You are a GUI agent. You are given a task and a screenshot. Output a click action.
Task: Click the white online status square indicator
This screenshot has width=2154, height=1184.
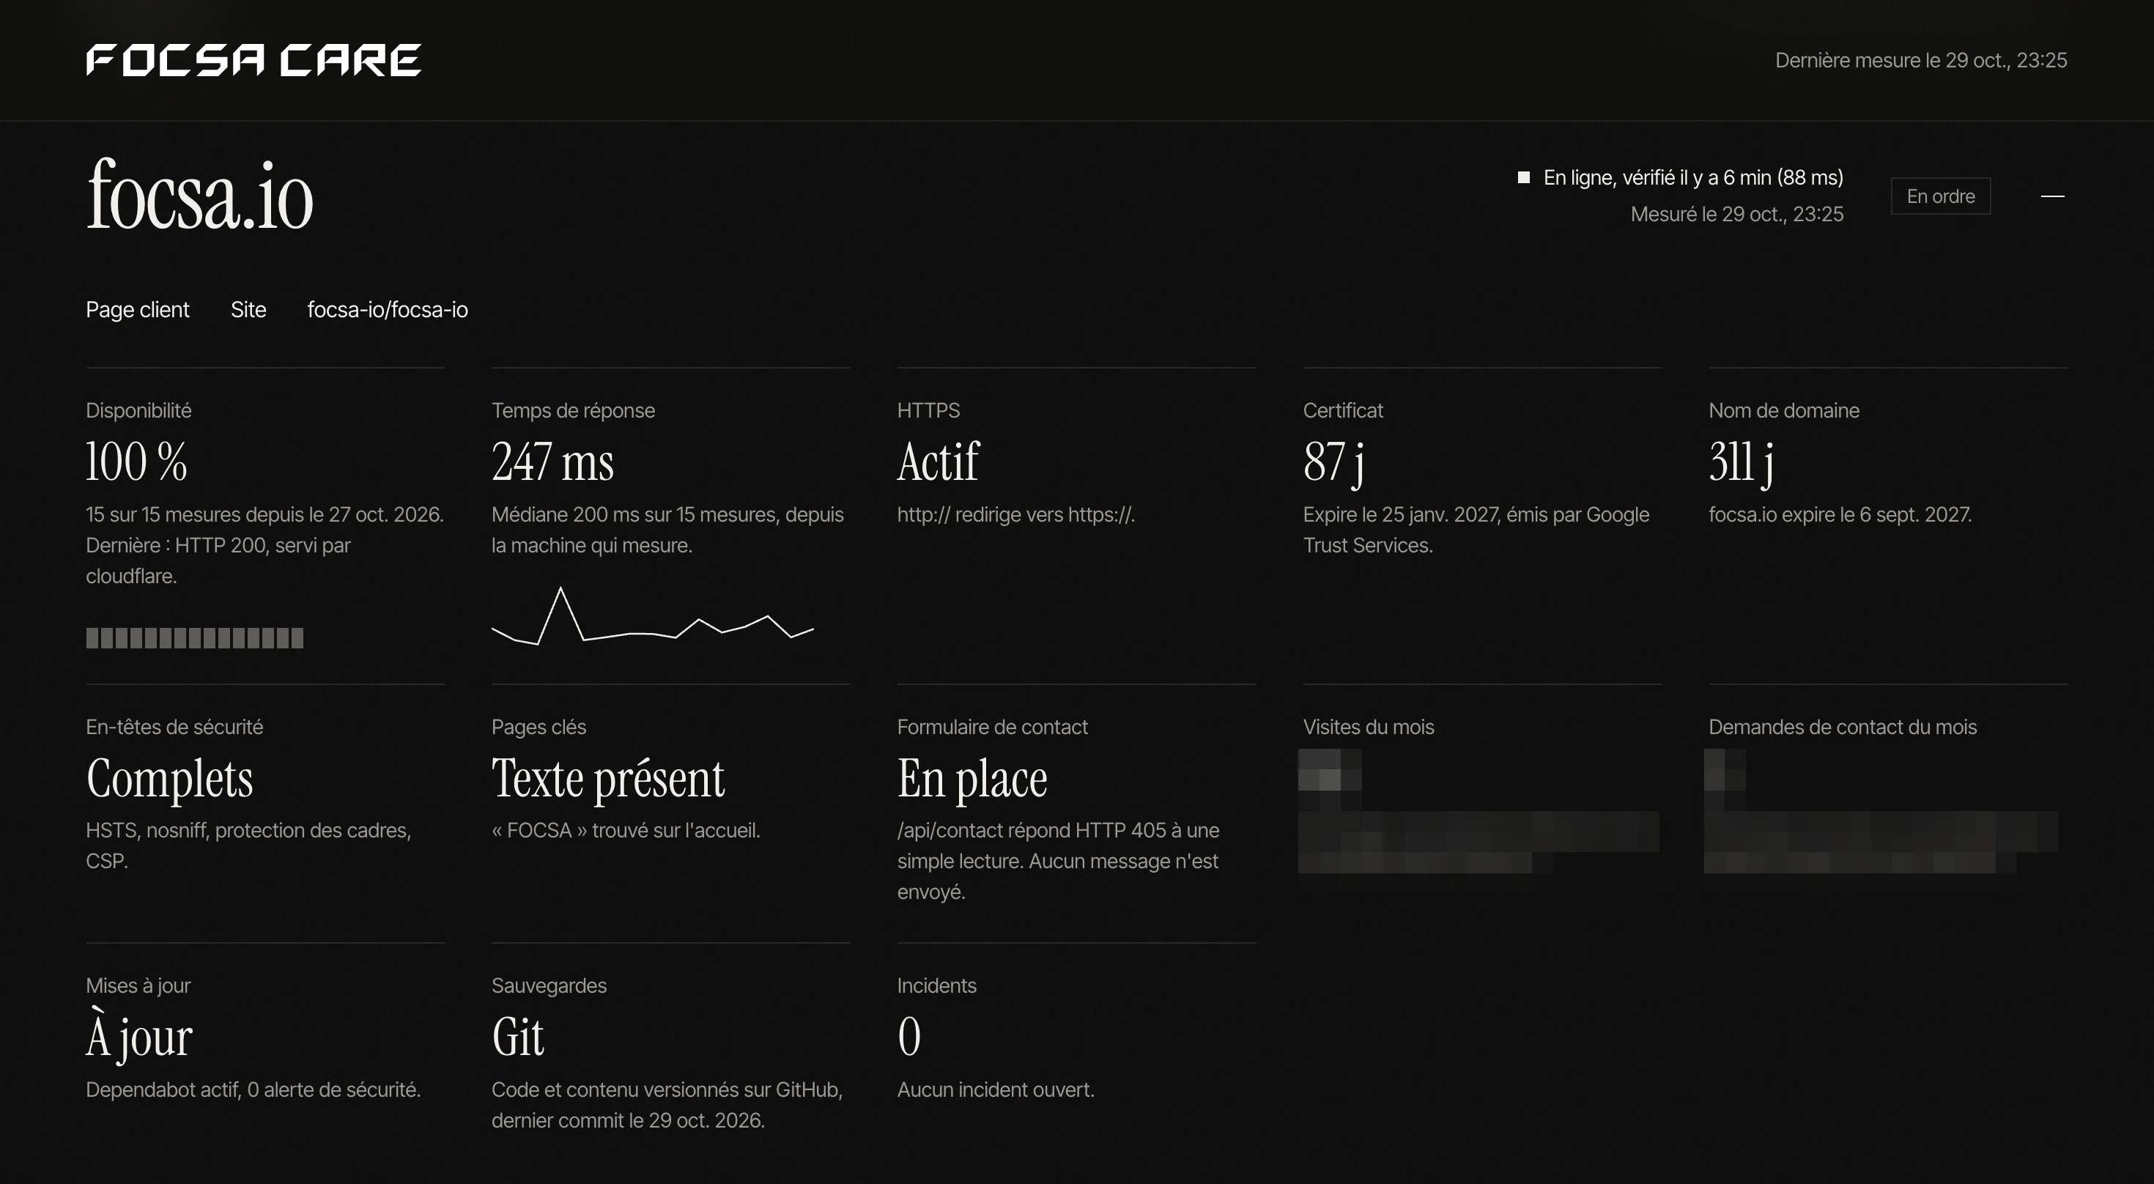click(1523, 177)
